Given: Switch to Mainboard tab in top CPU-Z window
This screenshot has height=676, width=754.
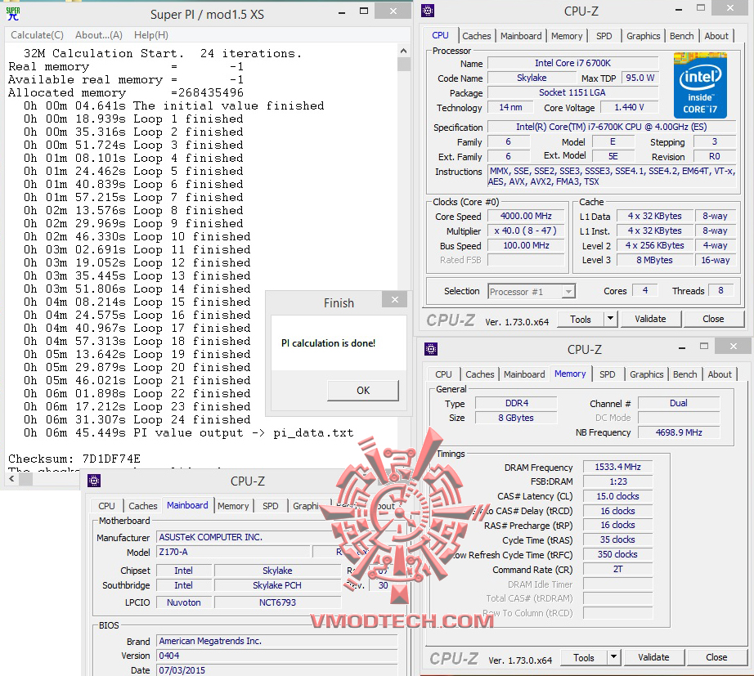Looking at the screenshot, I should pyautogui.click(x=521, y=36).
